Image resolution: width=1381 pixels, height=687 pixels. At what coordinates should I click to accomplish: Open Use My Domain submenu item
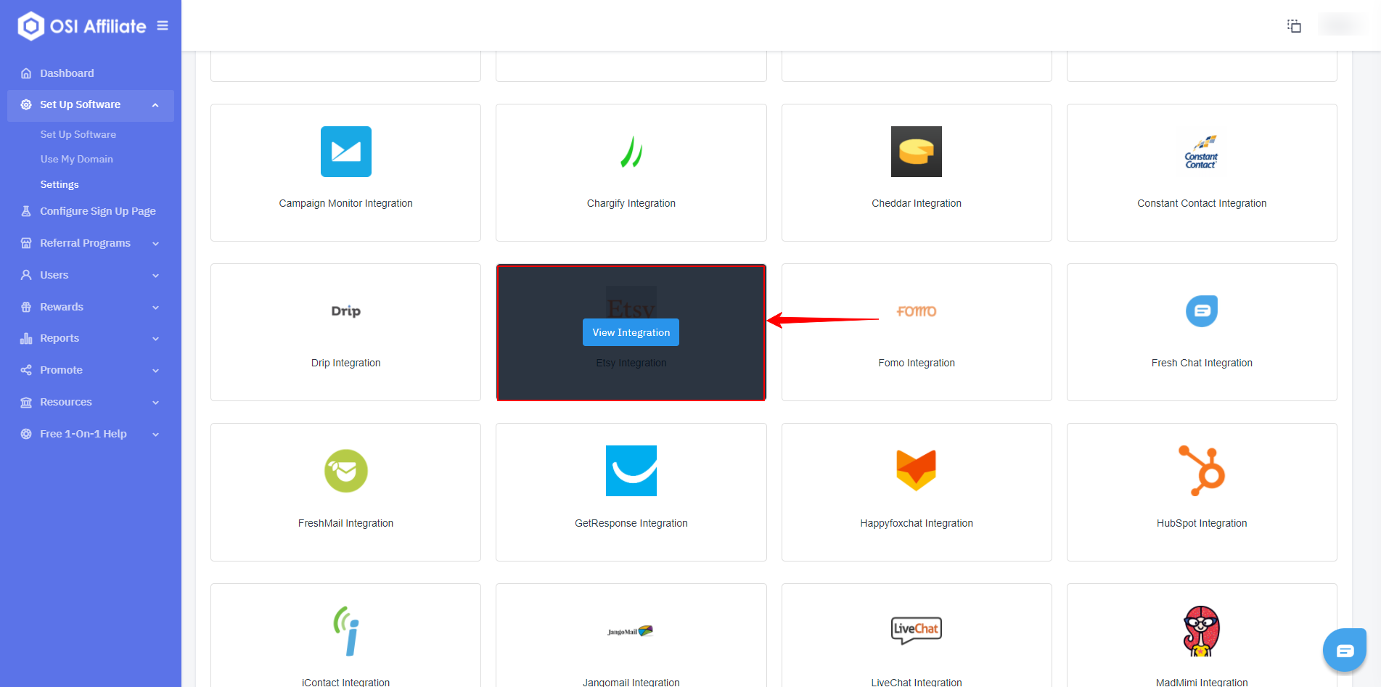[x=76, y=159]
